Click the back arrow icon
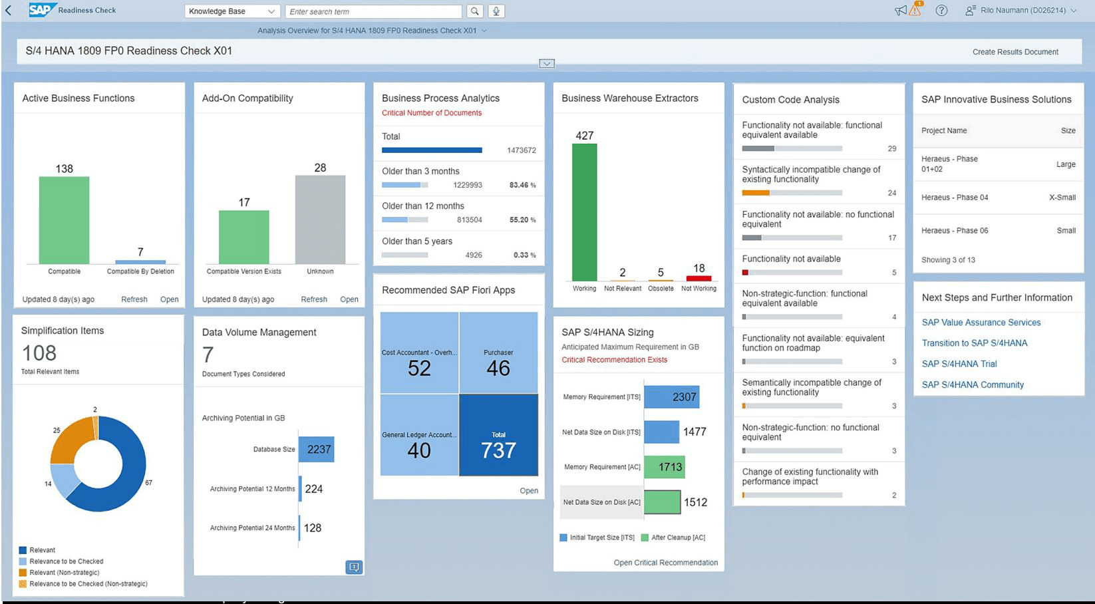Viewport: 1095px width, 604px height. tap(9, 11)
